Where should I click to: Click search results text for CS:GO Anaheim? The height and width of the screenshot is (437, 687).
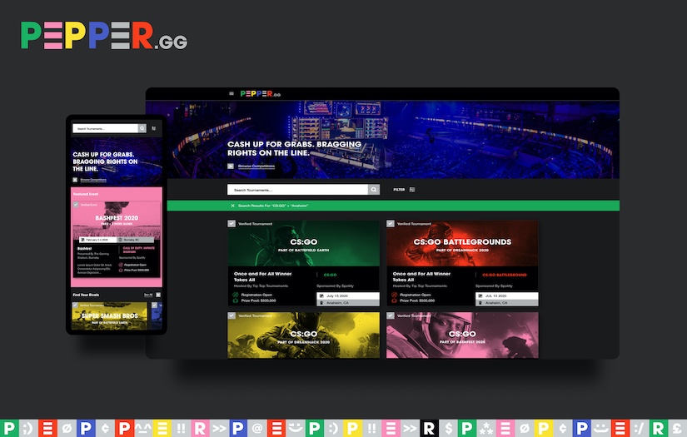click(x=273, y=206)
